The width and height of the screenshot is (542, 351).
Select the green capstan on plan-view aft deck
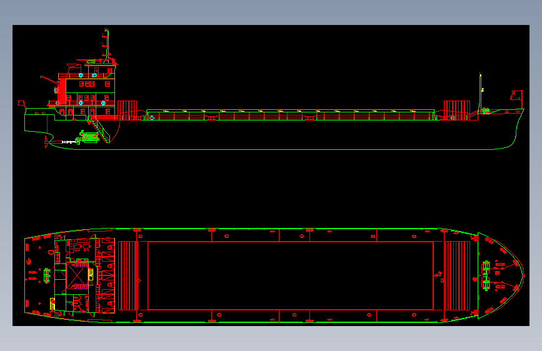click(47, 275)
